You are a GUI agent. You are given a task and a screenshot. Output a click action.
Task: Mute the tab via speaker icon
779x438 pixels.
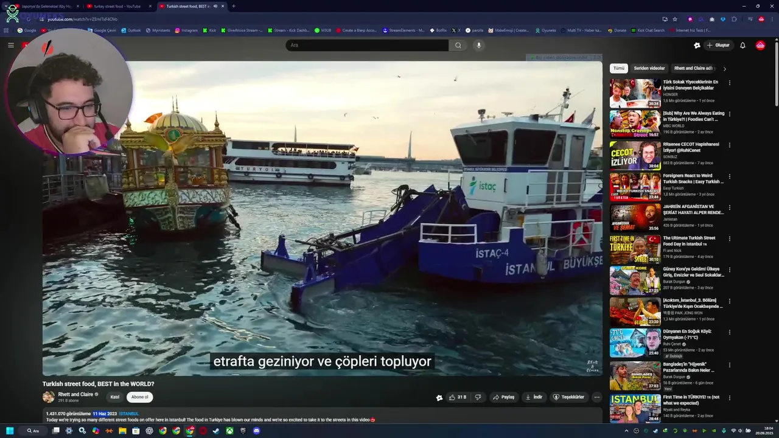[215, 6]
